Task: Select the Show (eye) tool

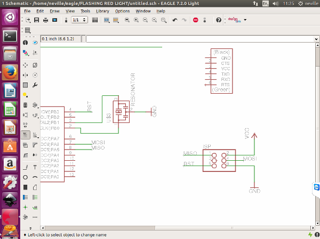Action: click(35, 42)
